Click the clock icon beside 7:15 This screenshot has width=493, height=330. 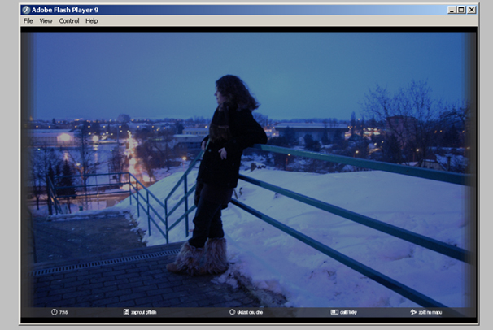tap(55, 312)
